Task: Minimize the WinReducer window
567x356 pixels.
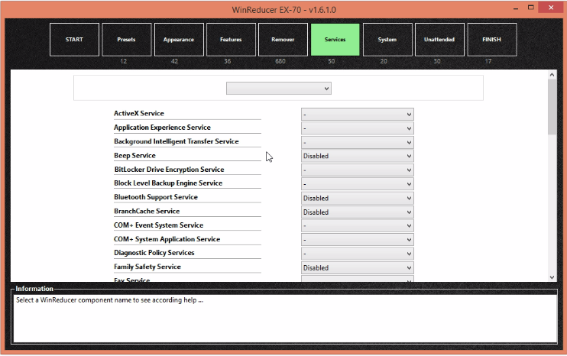Action: tap(516, 8)
